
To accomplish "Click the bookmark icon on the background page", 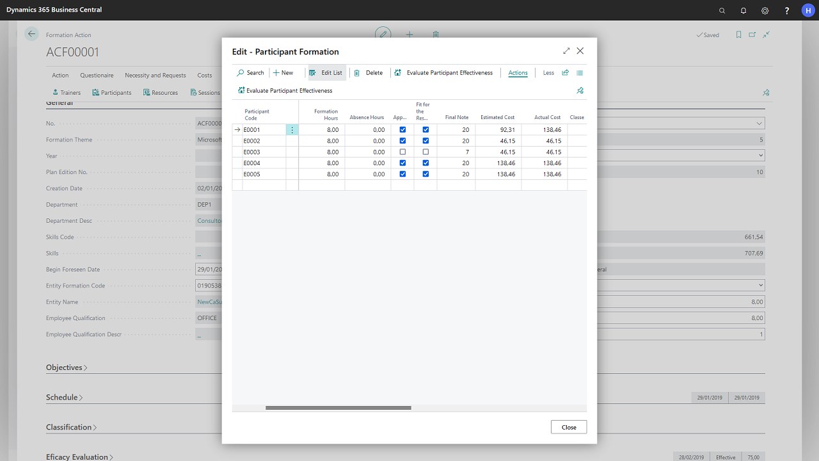I will point(738,35).
